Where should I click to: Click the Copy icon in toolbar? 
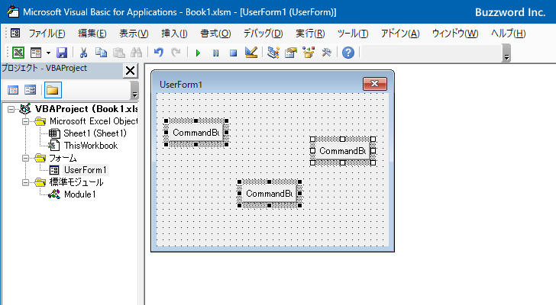tap(101, 53)
